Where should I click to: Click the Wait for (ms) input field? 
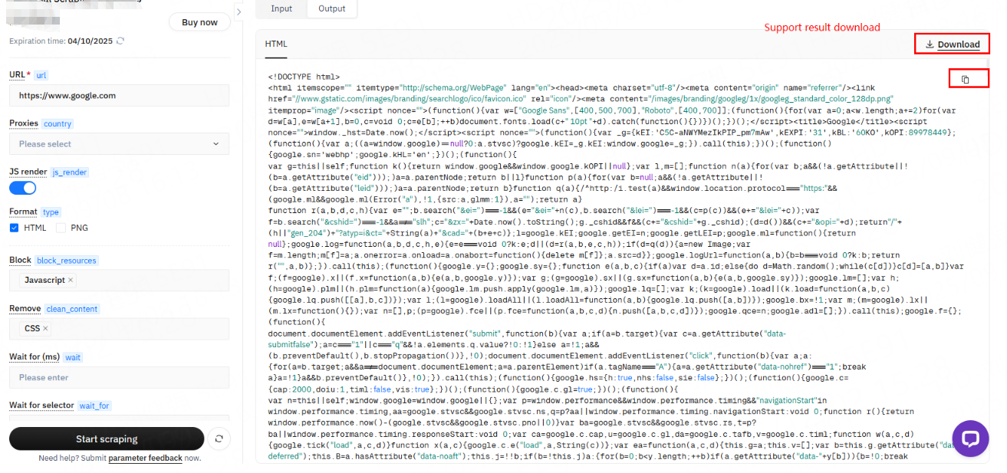pyautogui.click(x=119, y=378)
